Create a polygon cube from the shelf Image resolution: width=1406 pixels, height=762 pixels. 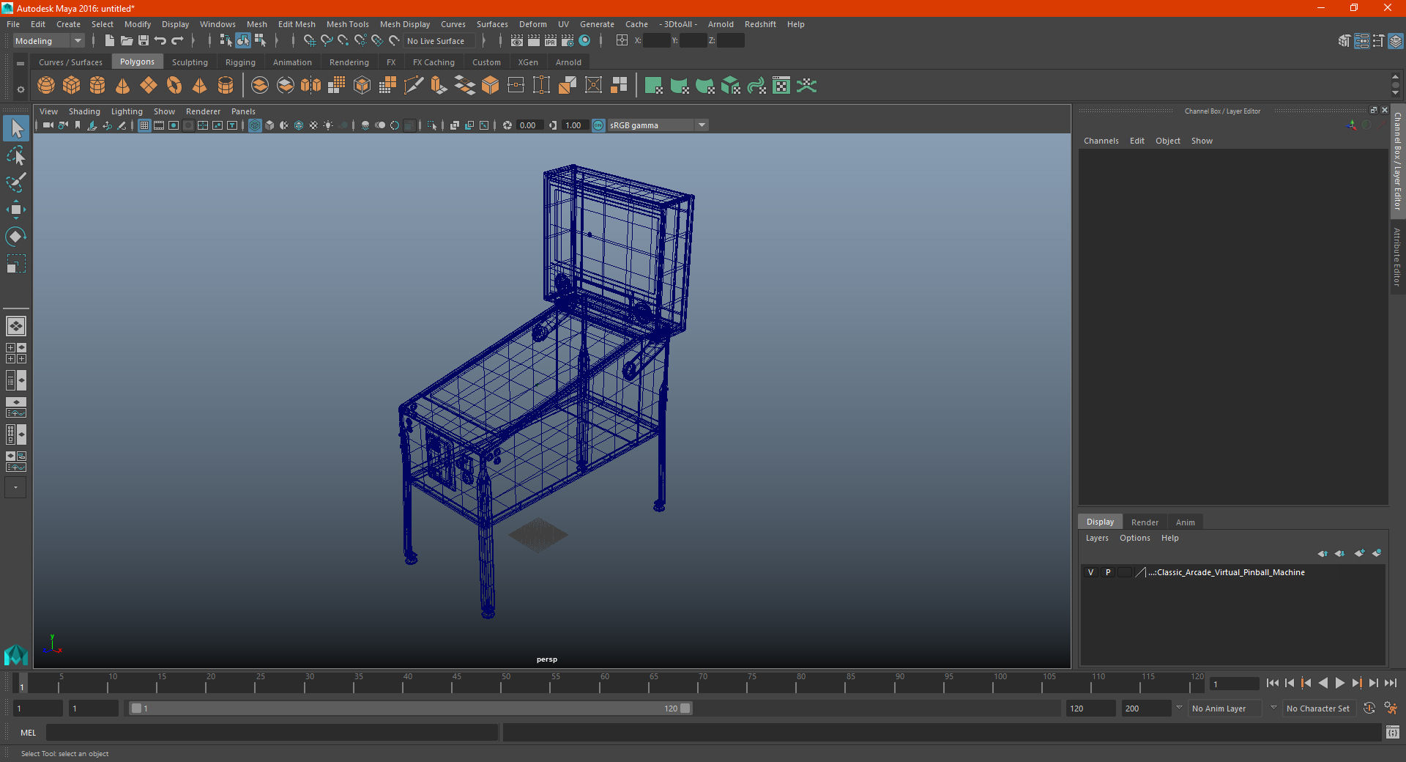(72, 86)
